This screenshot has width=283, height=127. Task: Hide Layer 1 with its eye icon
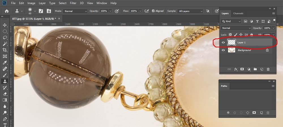223,42
